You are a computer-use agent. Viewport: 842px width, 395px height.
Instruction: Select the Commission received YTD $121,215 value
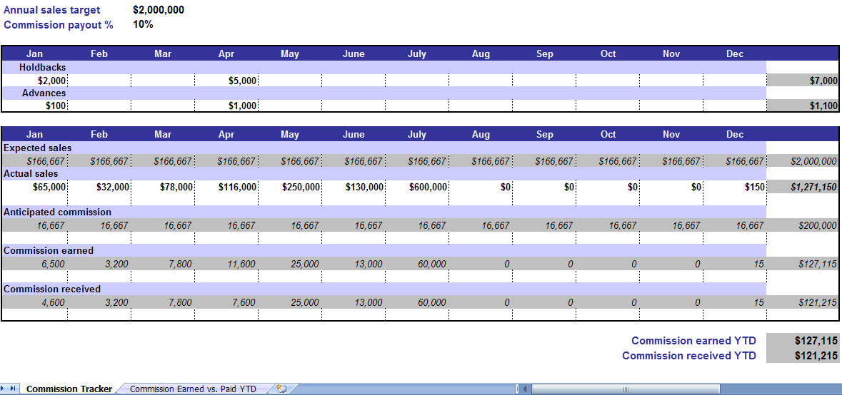click(803, 355)
